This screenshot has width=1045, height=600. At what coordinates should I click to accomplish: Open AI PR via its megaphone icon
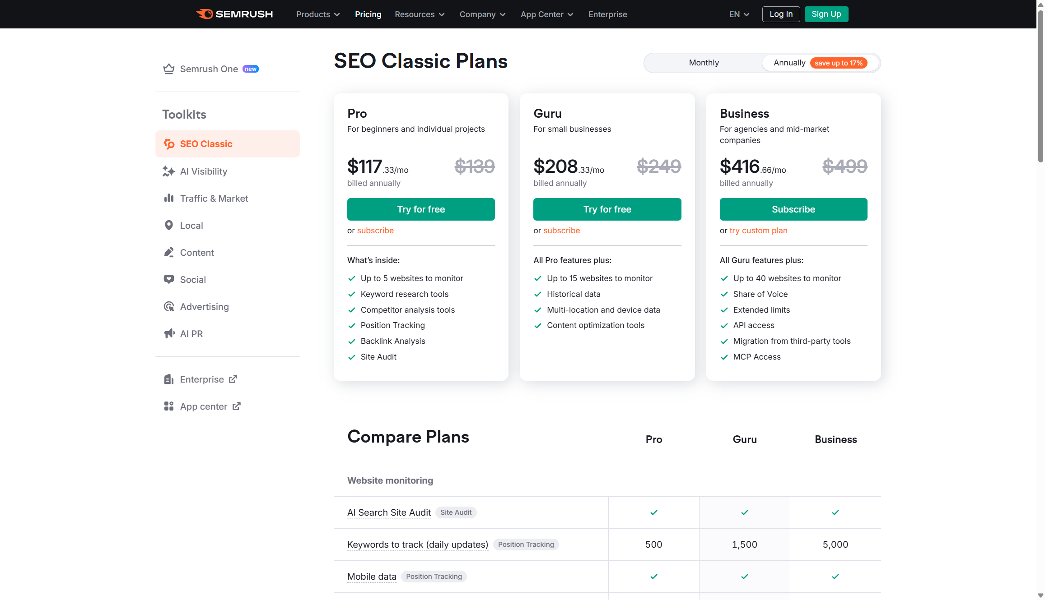[169, 333]
